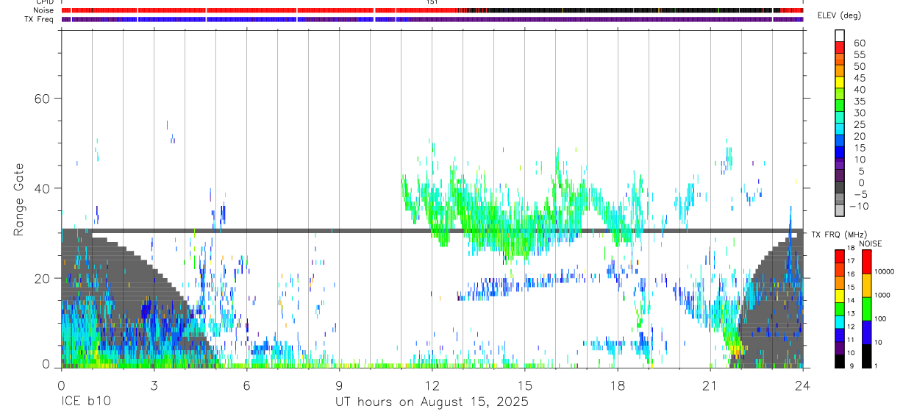Click NOISE colorbar value '1'

coord(877,366)
